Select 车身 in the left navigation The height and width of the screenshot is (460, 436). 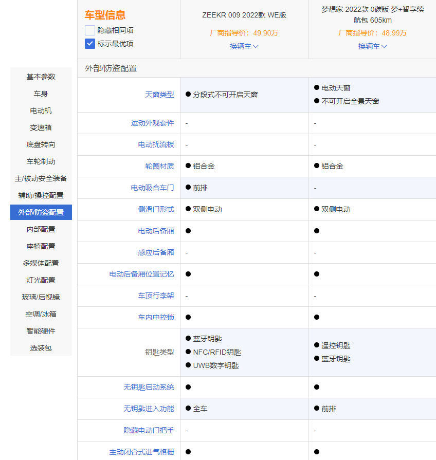(x=41, y=94)
